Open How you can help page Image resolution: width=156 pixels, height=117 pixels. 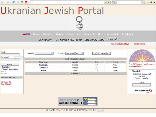(x=109, y=34)
